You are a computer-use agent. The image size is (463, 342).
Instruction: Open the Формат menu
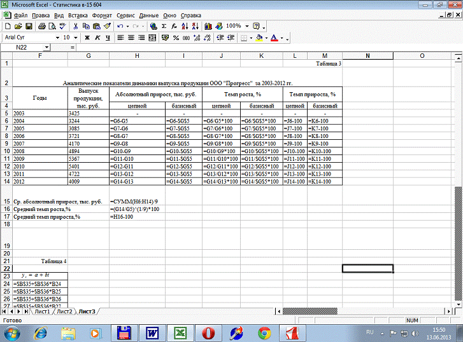point(102,14)
